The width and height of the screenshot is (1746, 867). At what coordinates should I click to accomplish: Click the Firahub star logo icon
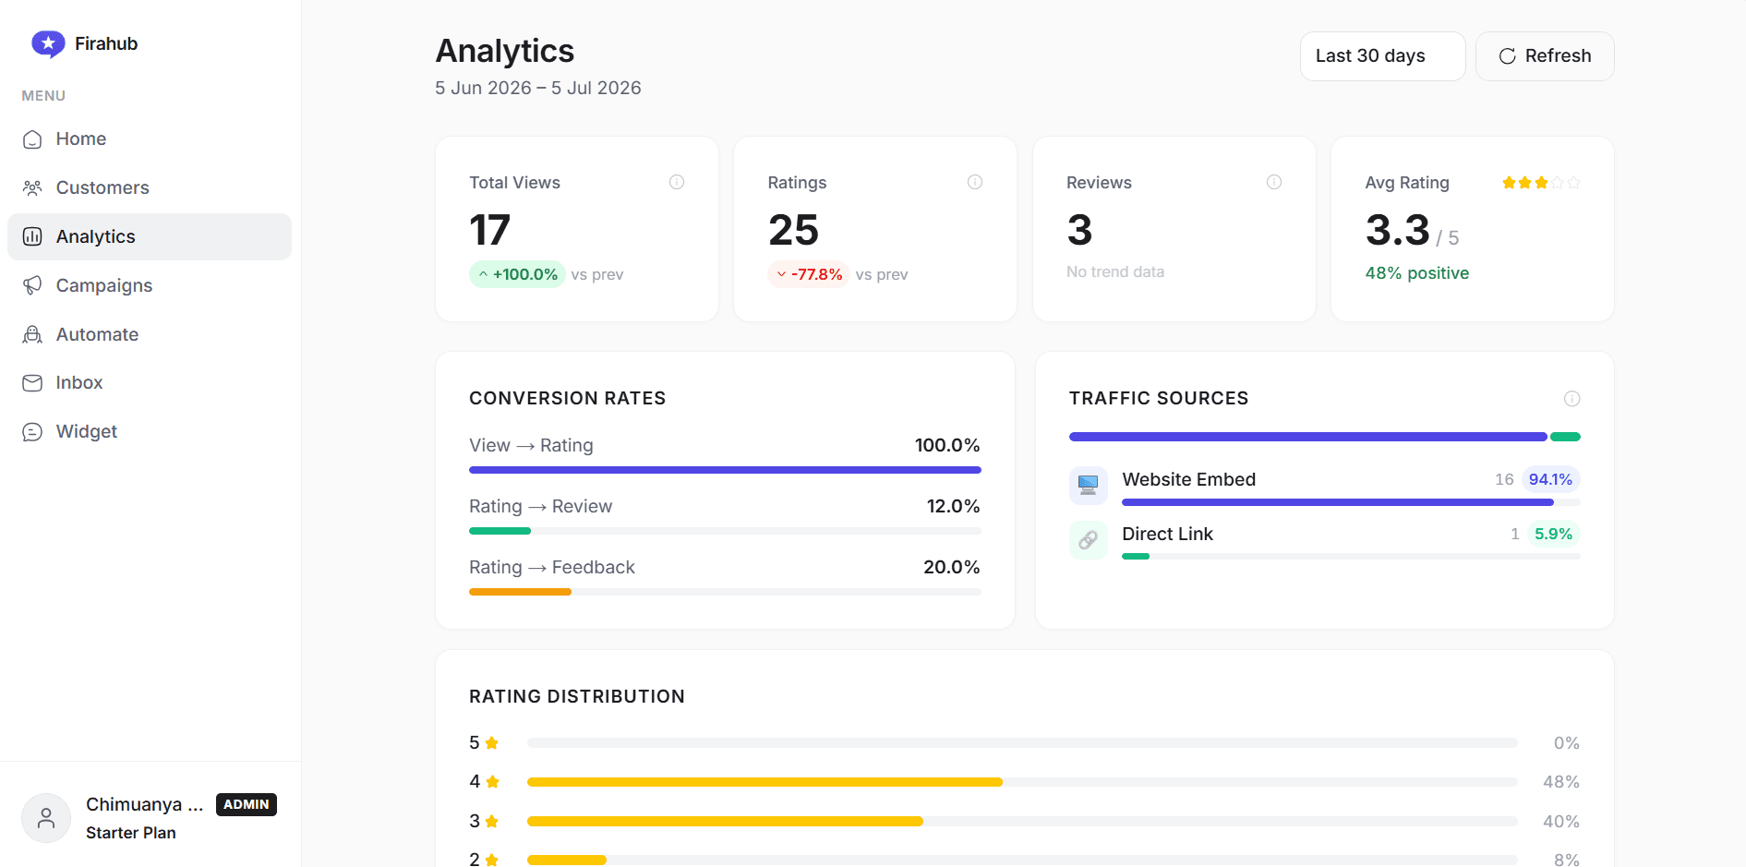(48, 43)
